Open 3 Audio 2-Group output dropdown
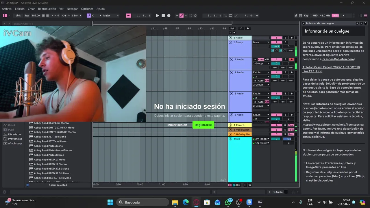The height and width of the screenshot is (208, 370). click(261, 64)
